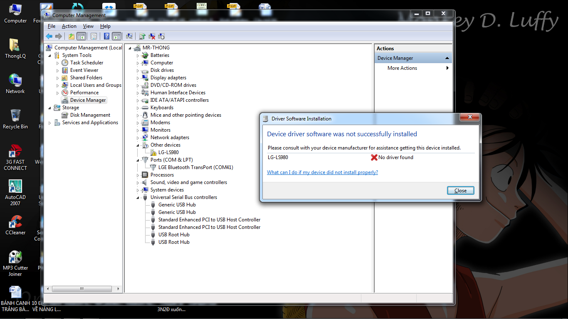Select Device Manager in the console tree
568x319 pixels.
(88, 100)
